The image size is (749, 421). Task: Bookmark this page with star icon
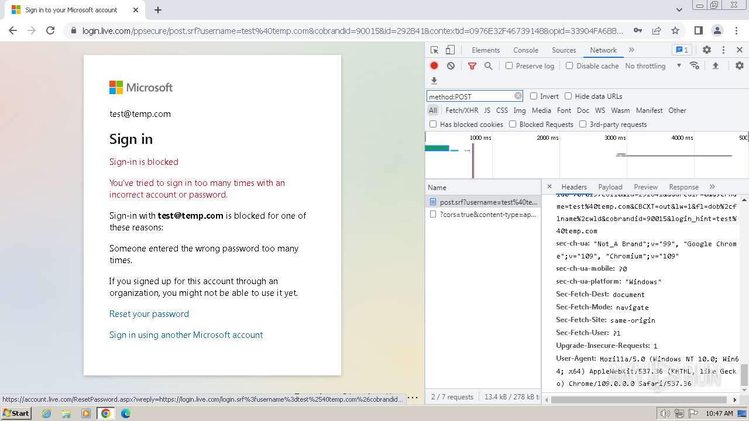(x=675, y=30)
